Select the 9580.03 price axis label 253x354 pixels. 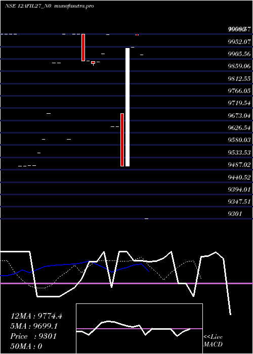[239, 140]
